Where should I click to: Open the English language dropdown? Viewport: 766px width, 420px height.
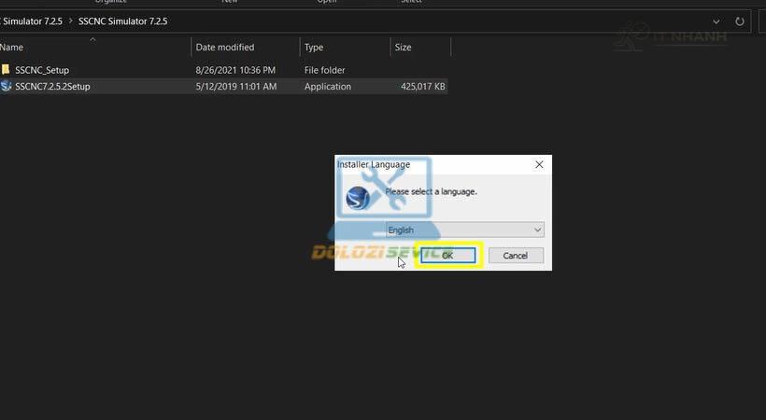pyautogui.click(x=537, y=230)
